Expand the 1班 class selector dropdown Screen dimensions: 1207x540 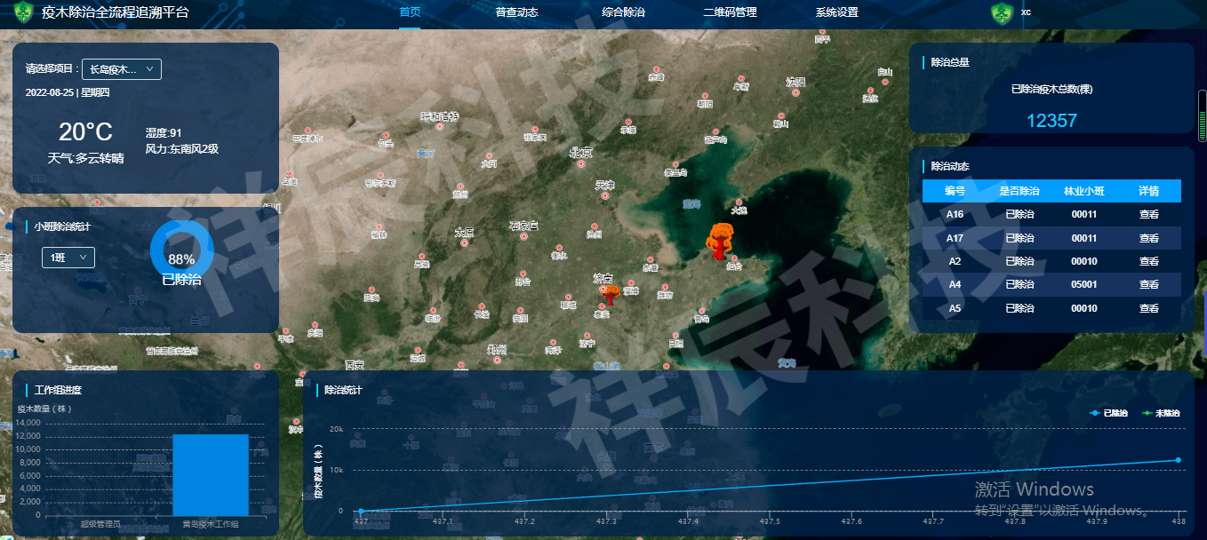click(68, 258)
